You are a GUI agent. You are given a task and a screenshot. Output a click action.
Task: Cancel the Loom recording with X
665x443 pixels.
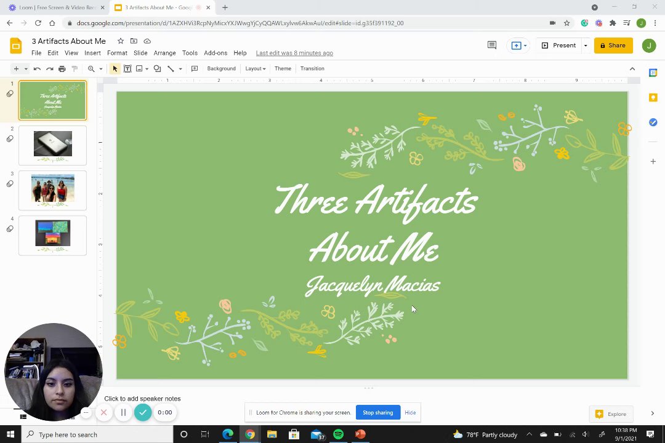click(x=103, y=413)
